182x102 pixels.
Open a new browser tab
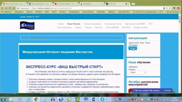coord(133,4)
